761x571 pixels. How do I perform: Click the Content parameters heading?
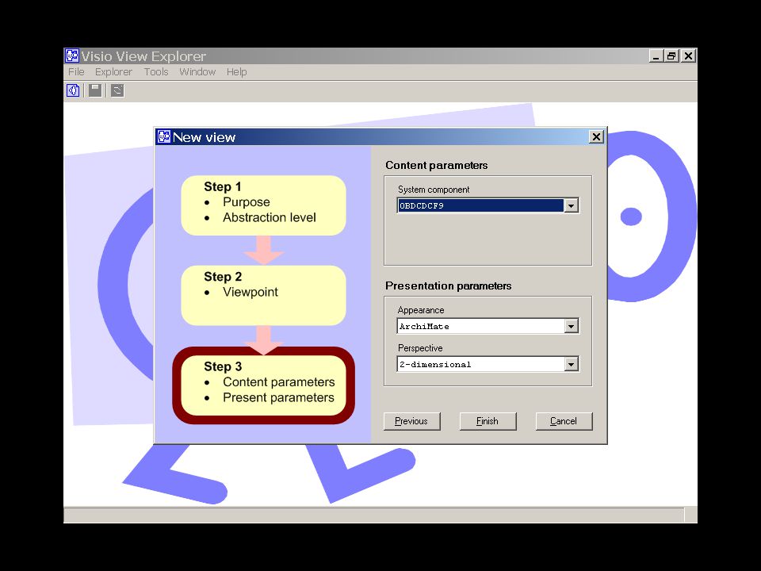pos(436,165)
